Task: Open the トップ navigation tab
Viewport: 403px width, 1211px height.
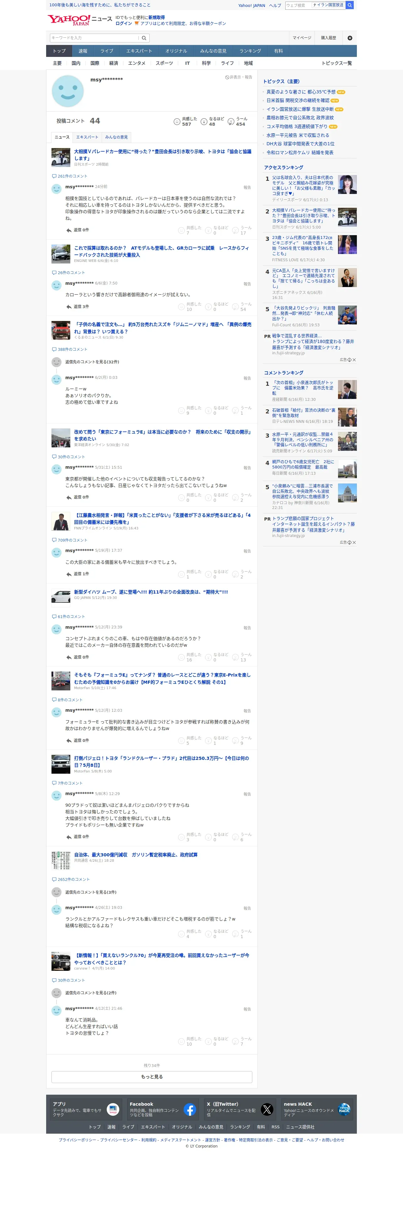Action: coord(59,51)
